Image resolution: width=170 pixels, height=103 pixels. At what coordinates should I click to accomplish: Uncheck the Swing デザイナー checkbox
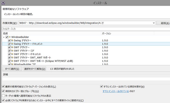click(9, 40)
